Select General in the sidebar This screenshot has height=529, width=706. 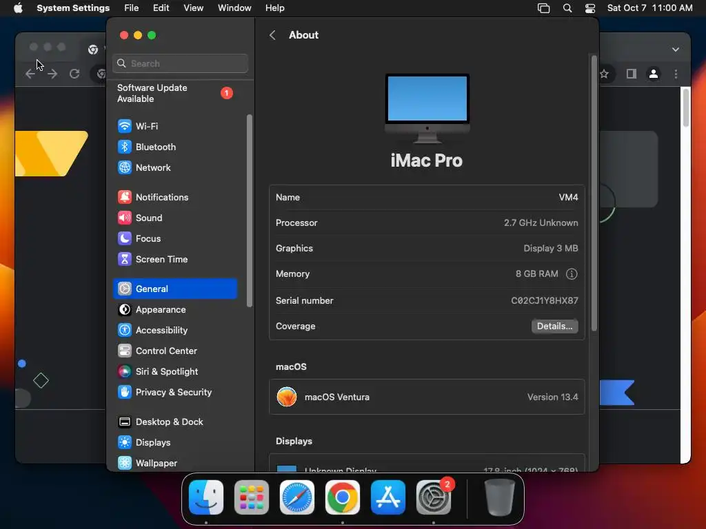(175, 289)
